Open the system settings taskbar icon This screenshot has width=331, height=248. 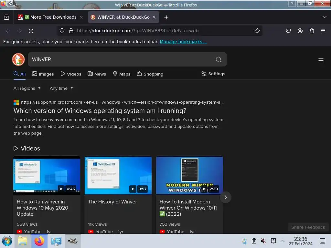click(x=56, y=241)
